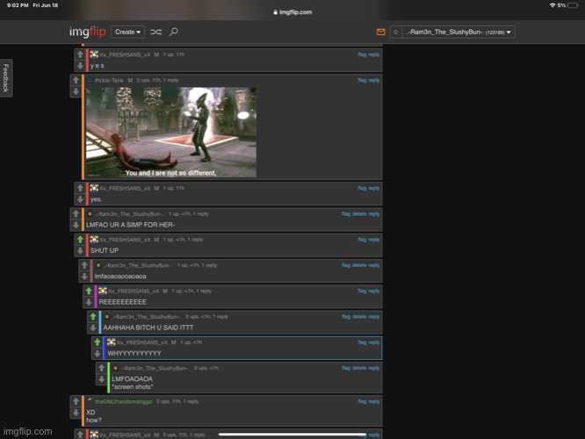Delete 'LMFAO UR A SIMP FOR HER-' comment
Image resolution: width=585 pixels, height=439 pixels.
[x=359, y=213]
